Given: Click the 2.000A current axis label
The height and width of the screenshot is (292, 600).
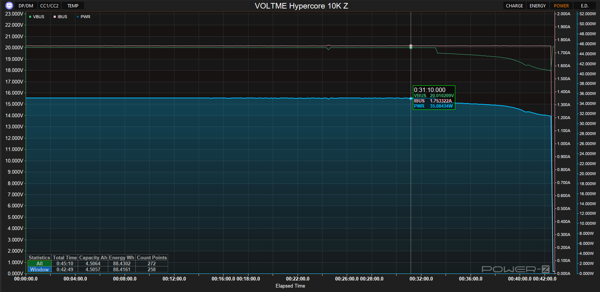Looking at the screenshot, I should 563,14.
